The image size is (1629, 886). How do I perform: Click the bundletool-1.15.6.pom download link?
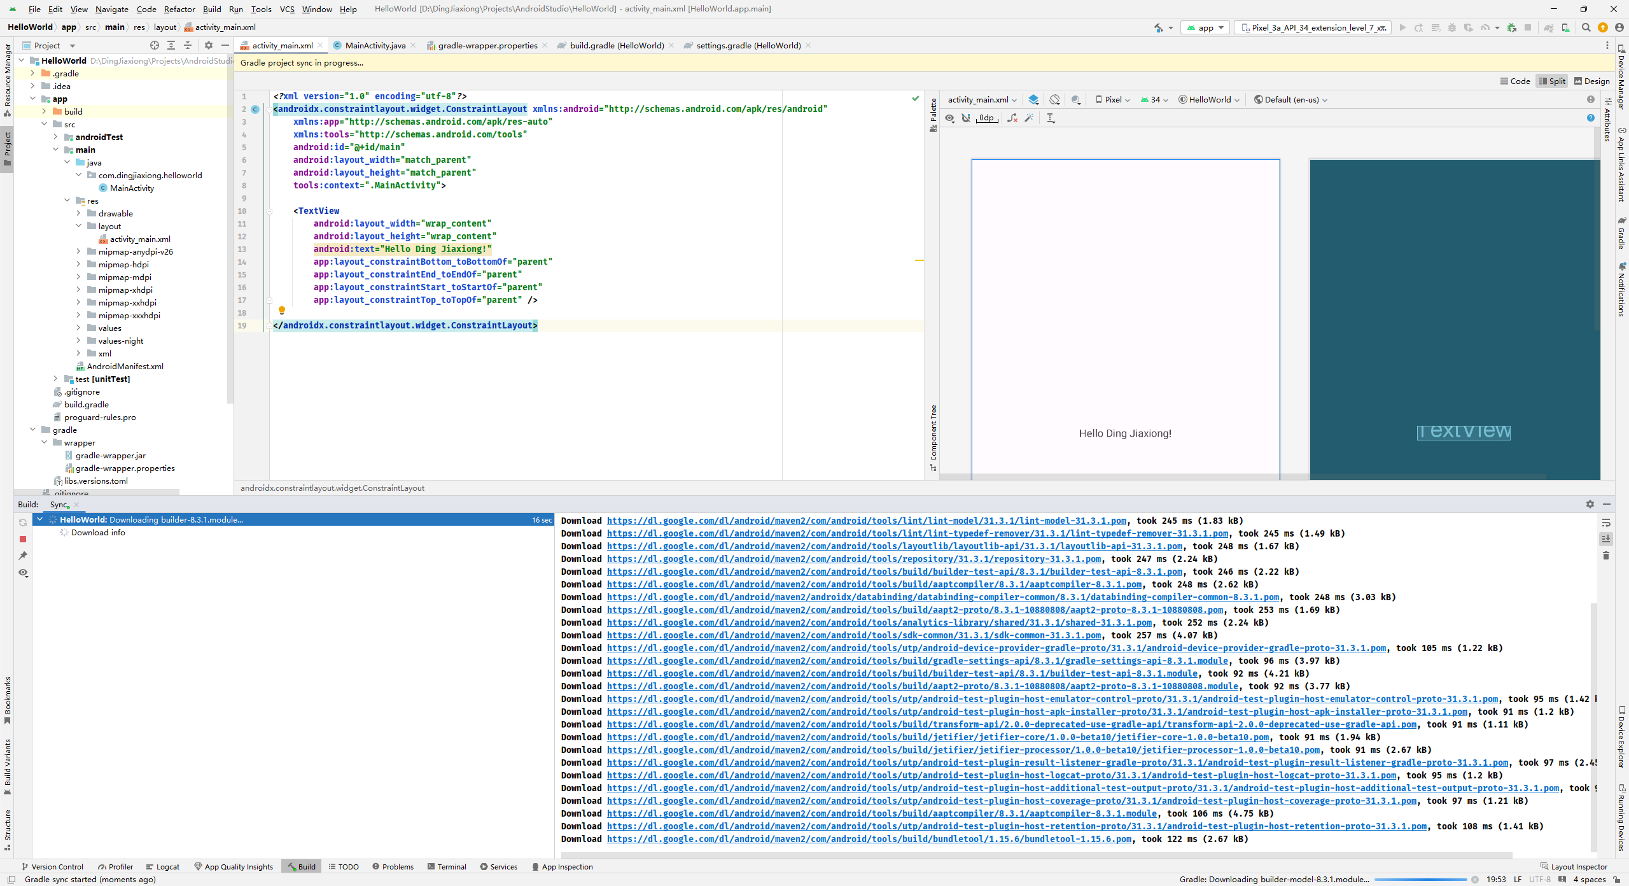(869, 839)
